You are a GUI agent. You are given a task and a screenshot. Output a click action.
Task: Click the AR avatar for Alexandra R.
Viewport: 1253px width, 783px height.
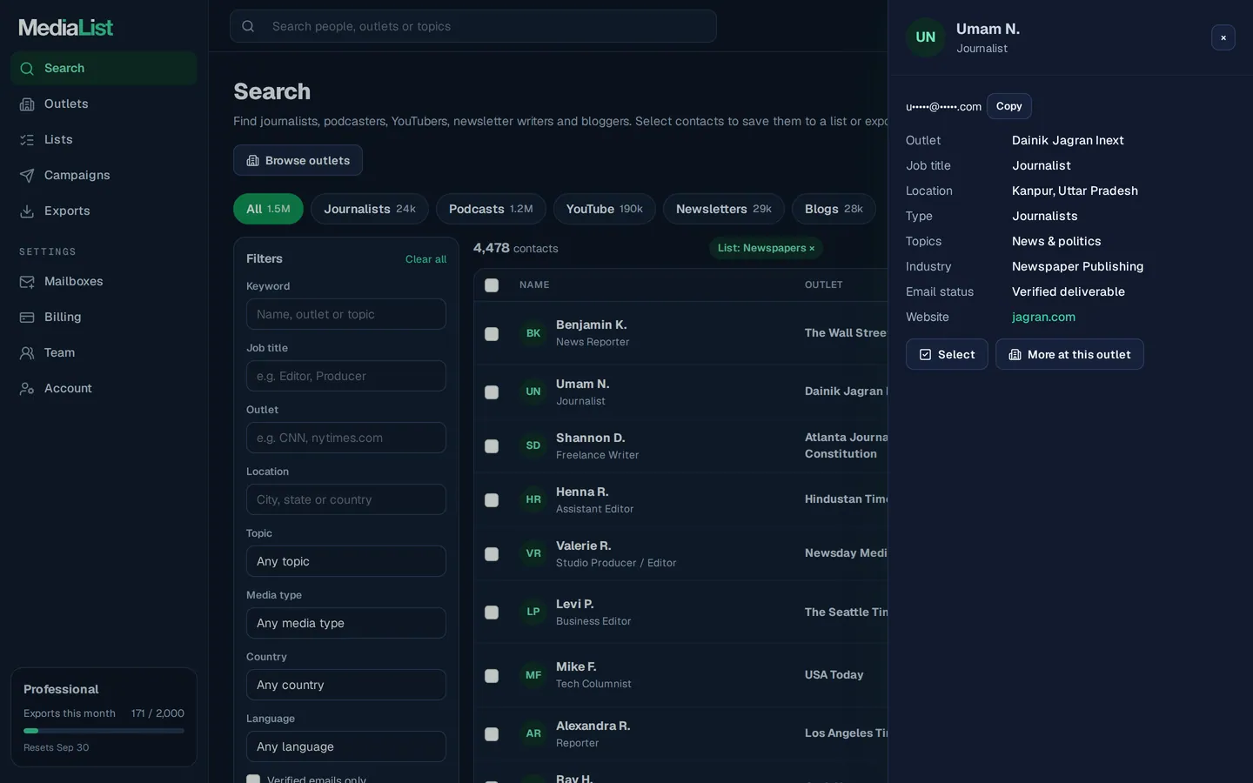click(533, 733)
